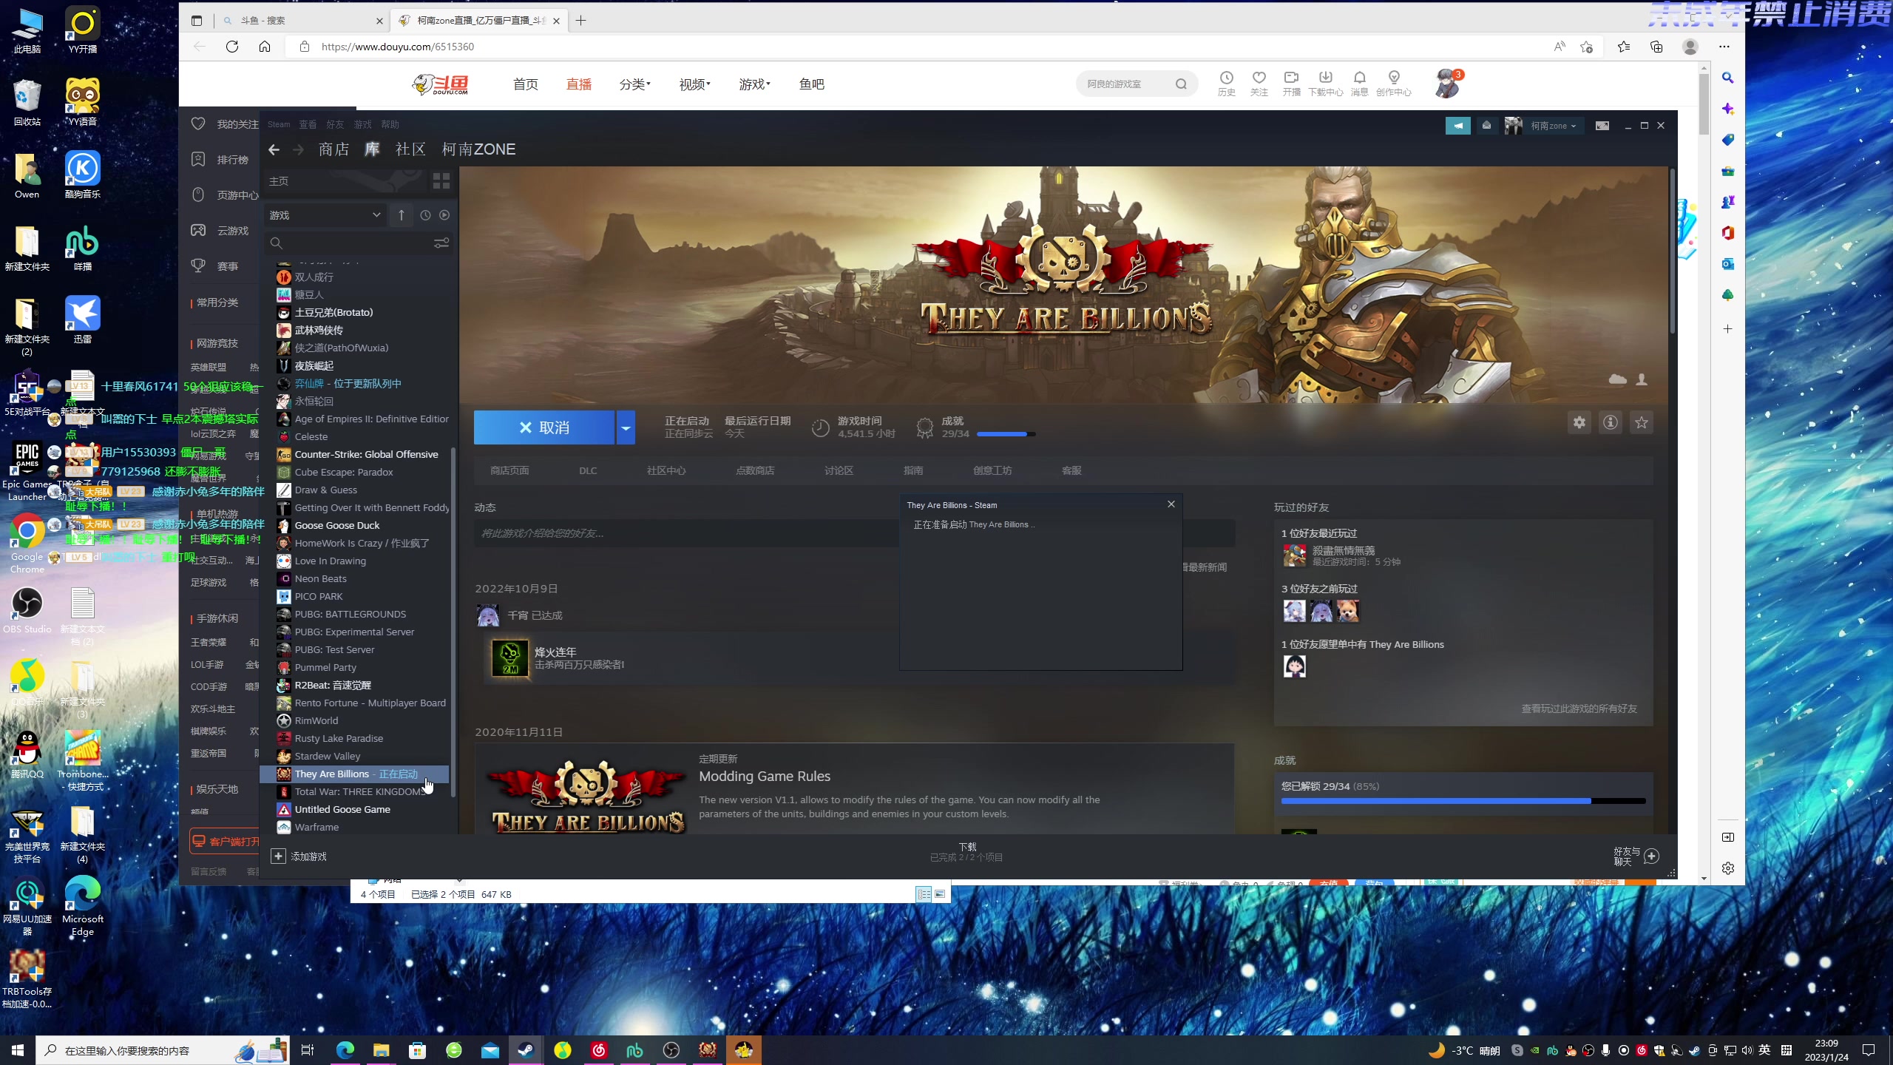This screenshot has height=1065, width=1893.
Task: Open the DLC tab of game page
Action: 588,470
